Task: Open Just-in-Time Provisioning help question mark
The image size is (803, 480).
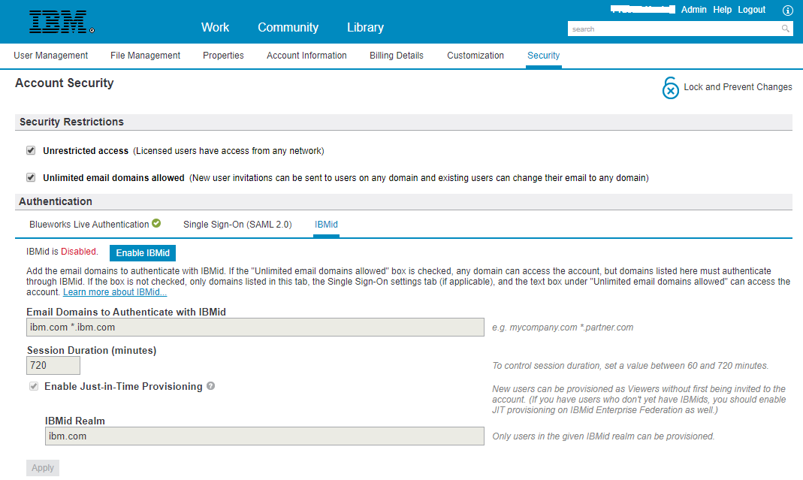Action: tap(210, 386)
